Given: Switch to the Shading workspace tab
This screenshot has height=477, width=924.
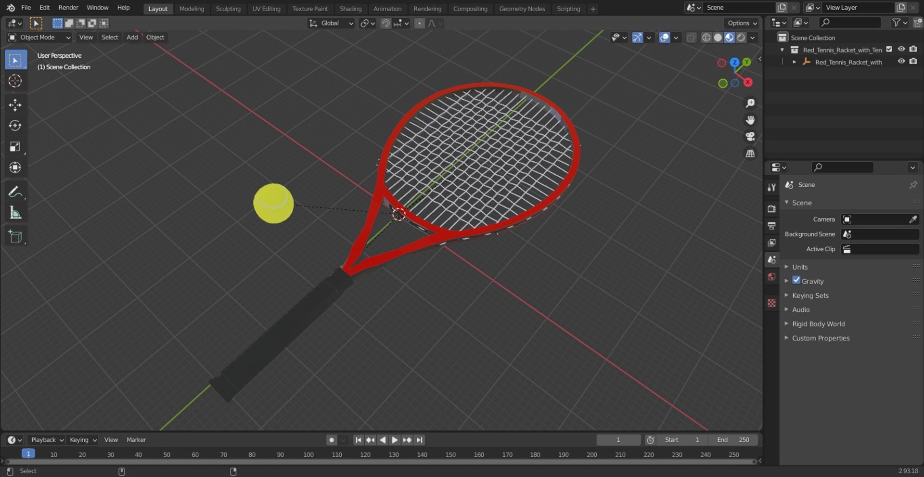Looking at the screenshot, I should click(350, 9).
